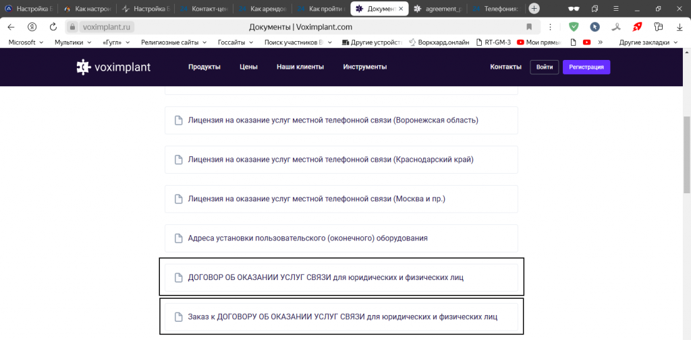Open the browser hamburger menu

616,8
